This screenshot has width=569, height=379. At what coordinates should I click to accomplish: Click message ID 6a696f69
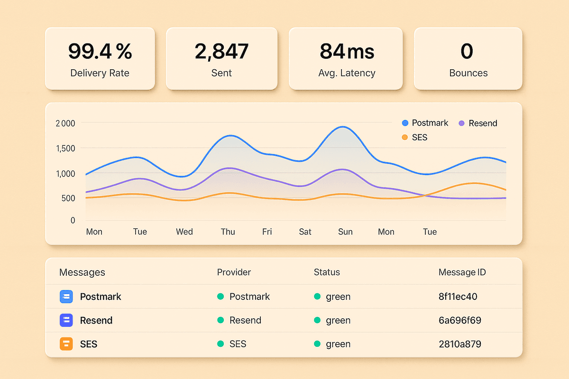(460, 320)
